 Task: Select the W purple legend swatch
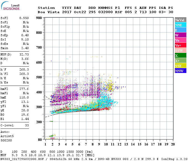[180, 35]
